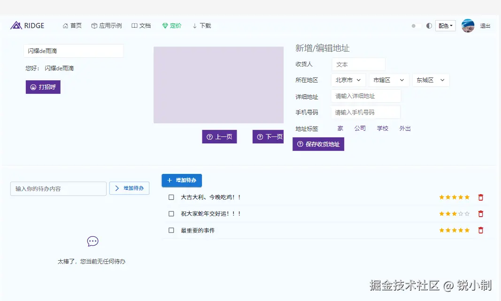
Task: Click the 退出 logout link
Action: coord(485,26)
